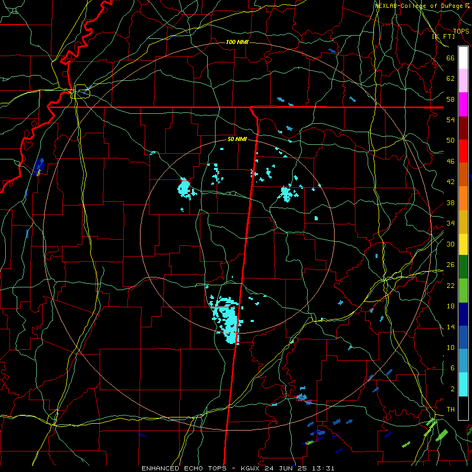Click the 66 scale label
The image size is (472, 472).
pyautogui.click(x=450, y=58)
